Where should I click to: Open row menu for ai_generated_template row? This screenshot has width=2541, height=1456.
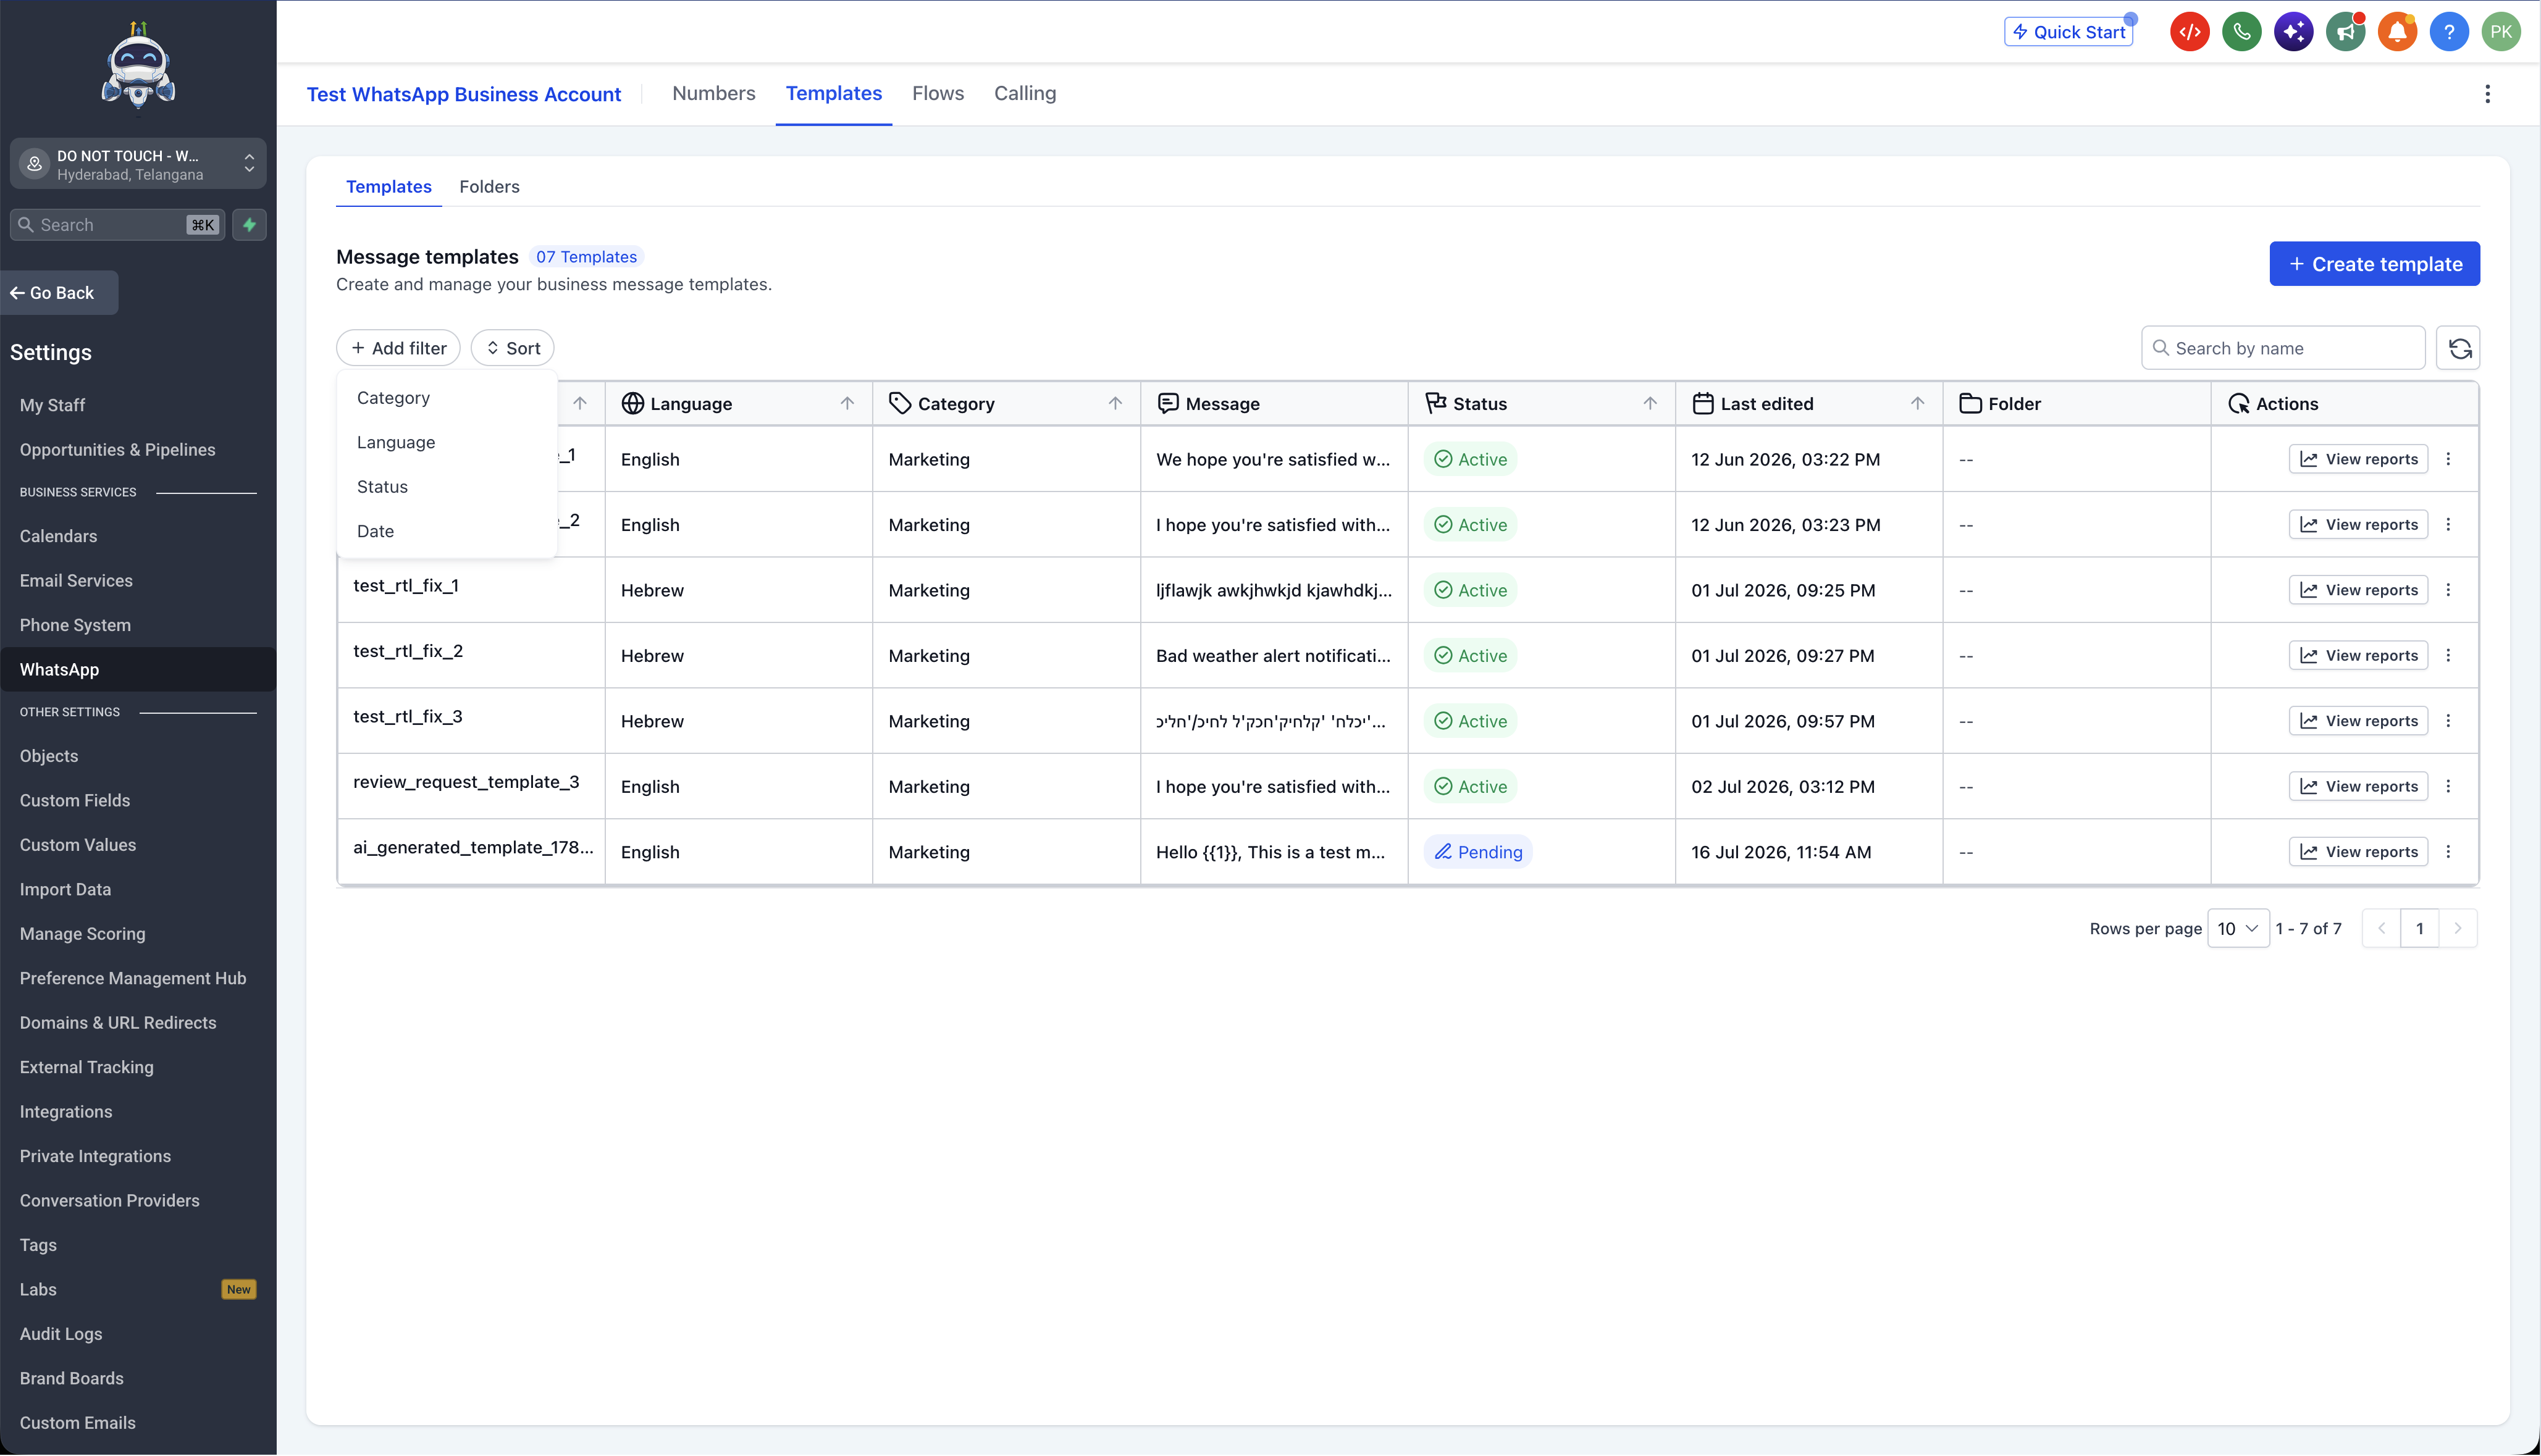(2448, 852)
